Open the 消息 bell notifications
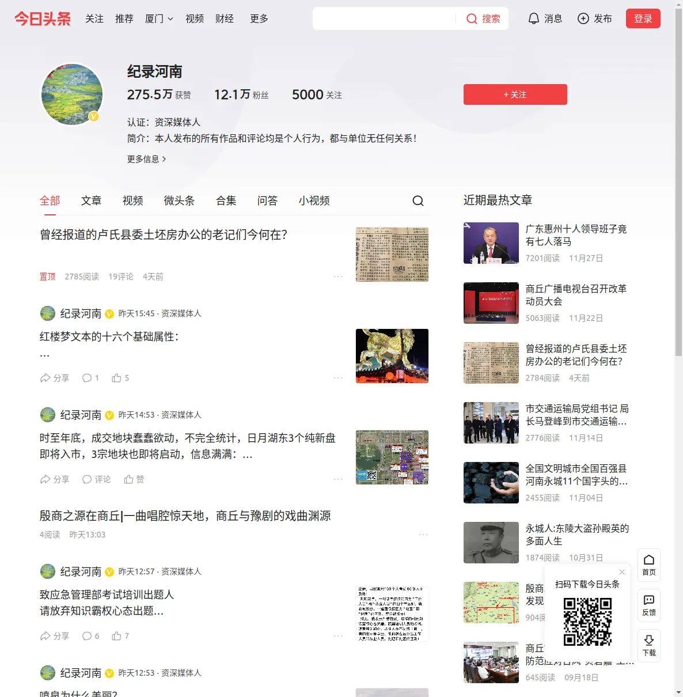Screen dimensions: 683x697 (x=545, y=18)
